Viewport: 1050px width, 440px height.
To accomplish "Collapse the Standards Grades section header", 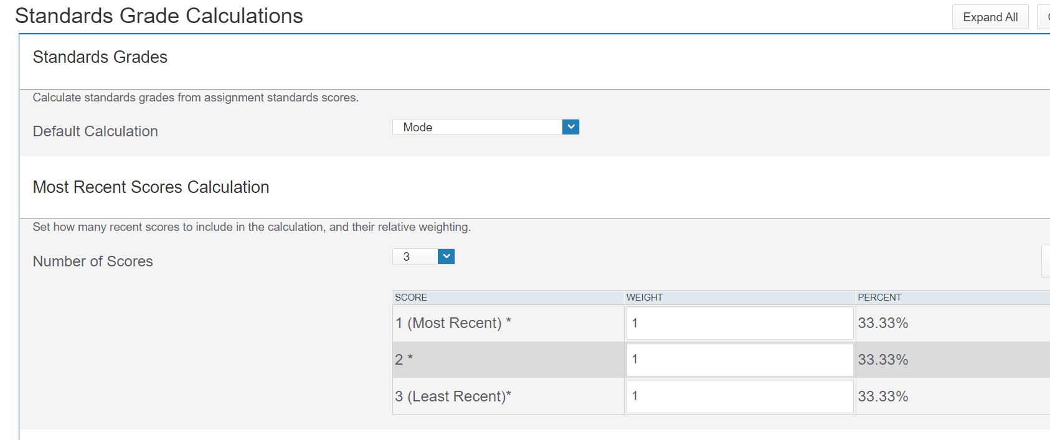I will (x=100, y=57).
